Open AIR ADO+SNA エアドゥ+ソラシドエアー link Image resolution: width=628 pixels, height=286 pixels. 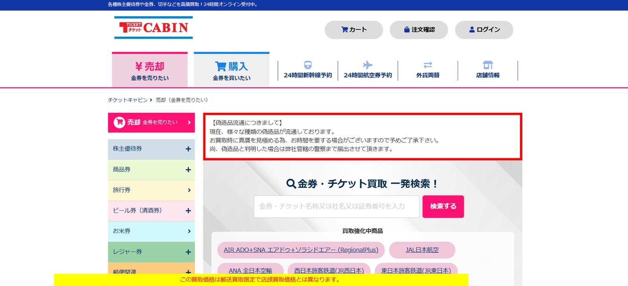[301, 250]
